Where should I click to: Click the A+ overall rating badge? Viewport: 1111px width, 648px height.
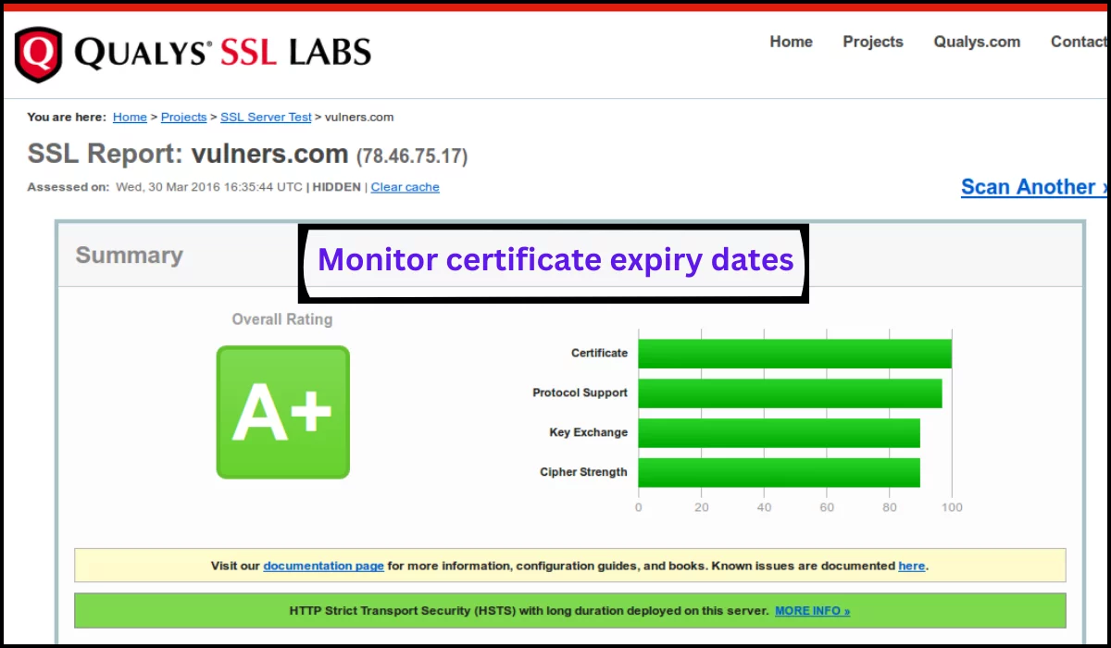[x=282, y=412]
